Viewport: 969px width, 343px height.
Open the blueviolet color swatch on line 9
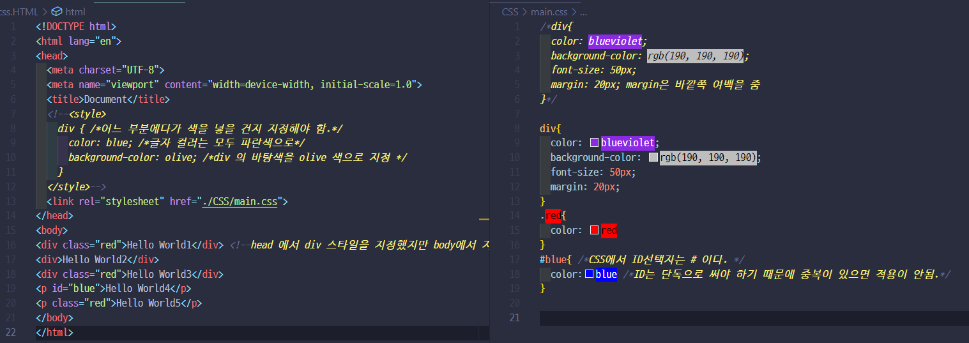(594, 142)
